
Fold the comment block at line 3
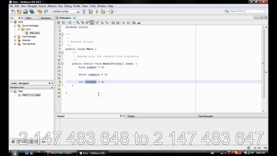tap(62, 34)
